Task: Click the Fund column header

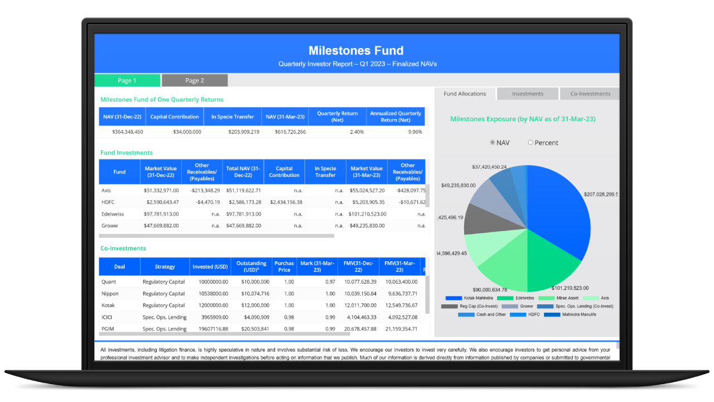Action: coord(119,172)
